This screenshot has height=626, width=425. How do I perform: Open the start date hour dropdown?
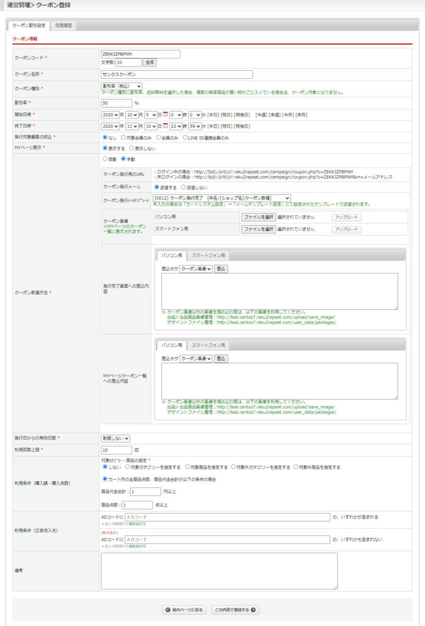coord(176,115)
